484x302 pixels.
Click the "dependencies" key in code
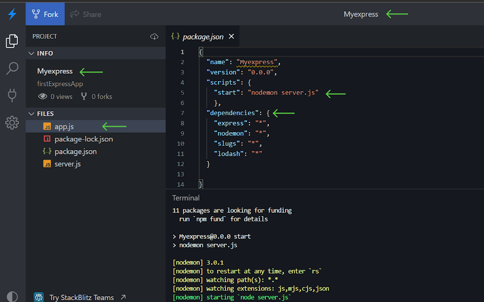[x=233, y=113]
